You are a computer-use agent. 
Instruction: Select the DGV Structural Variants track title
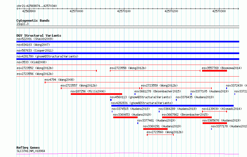click(39, 36)
